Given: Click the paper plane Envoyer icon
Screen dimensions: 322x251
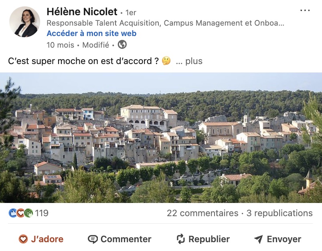Looking at the screenshot, I should pos(258,239).
